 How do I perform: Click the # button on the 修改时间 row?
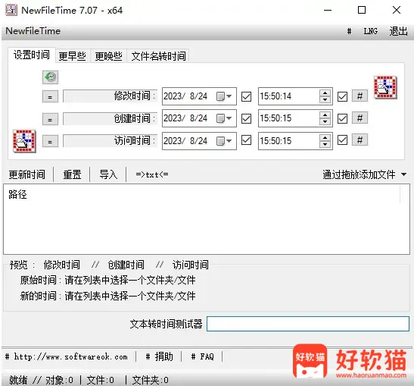(x=360, y=96)
